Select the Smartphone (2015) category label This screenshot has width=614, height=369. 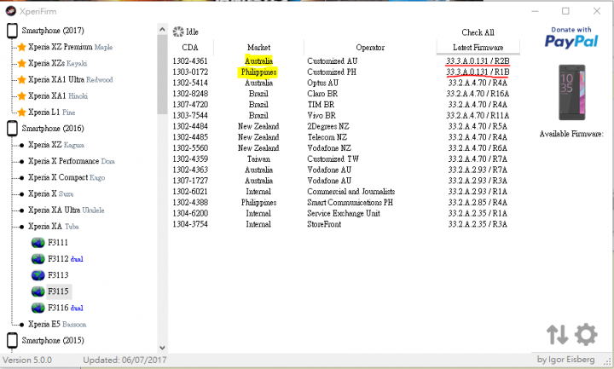coord(53,340)
